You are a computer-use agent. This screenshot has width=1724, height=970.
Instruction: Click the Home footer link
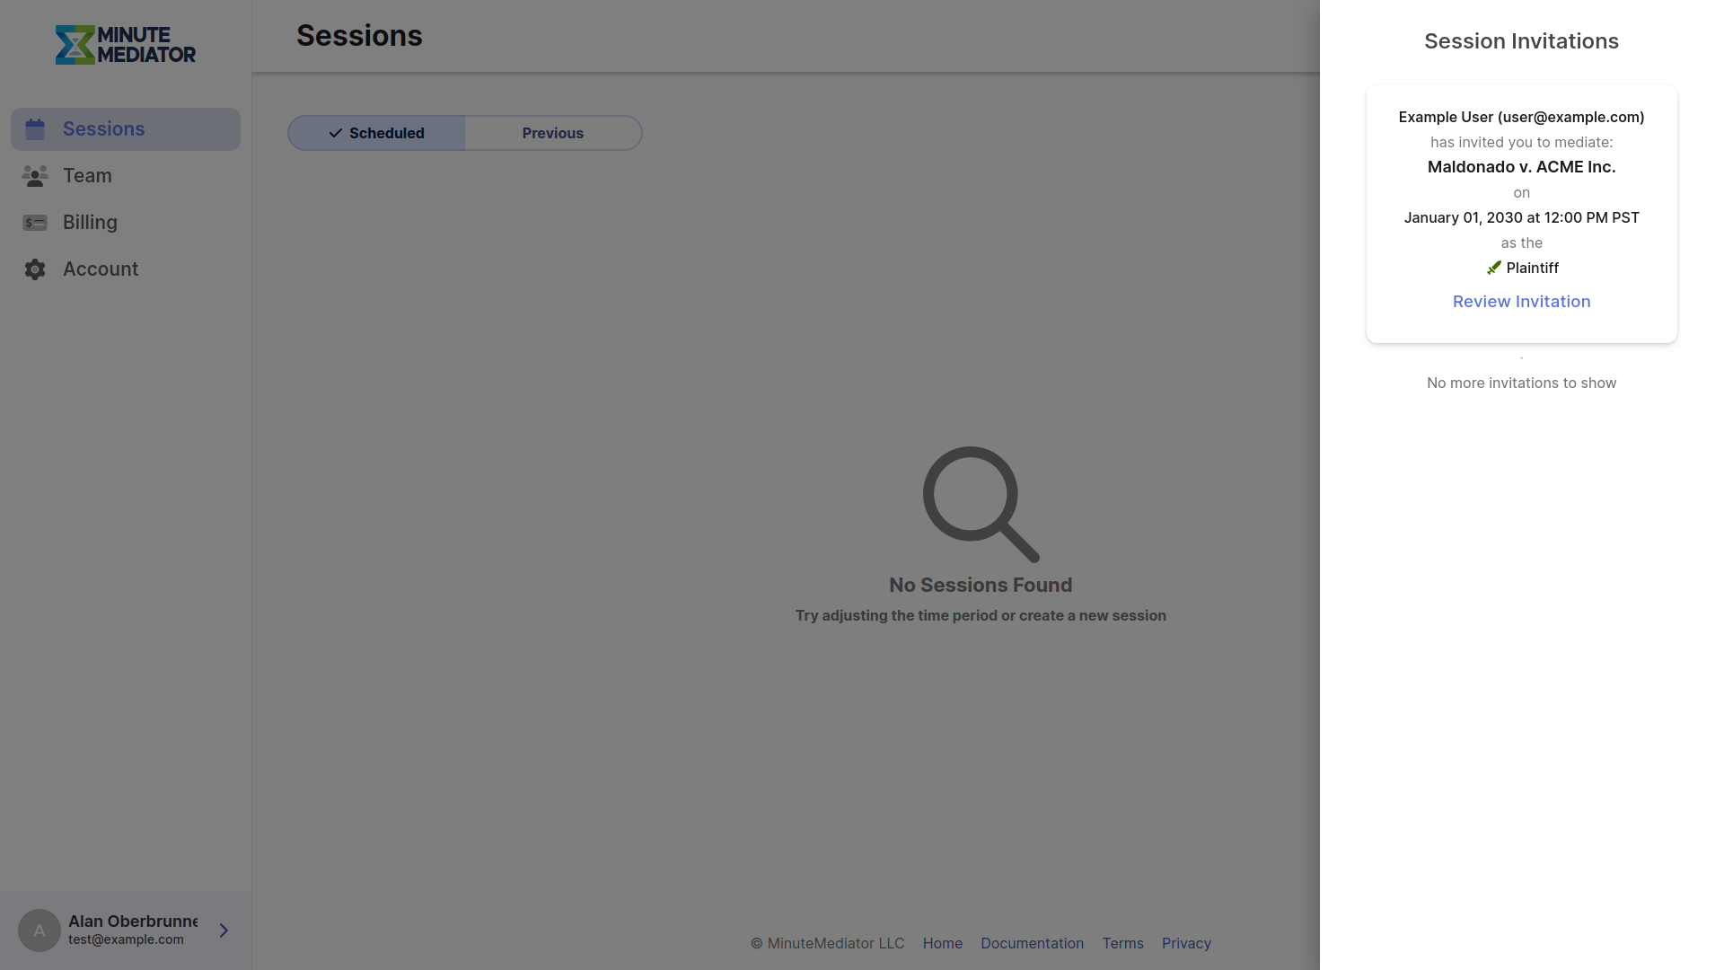[x=942, y=943]
